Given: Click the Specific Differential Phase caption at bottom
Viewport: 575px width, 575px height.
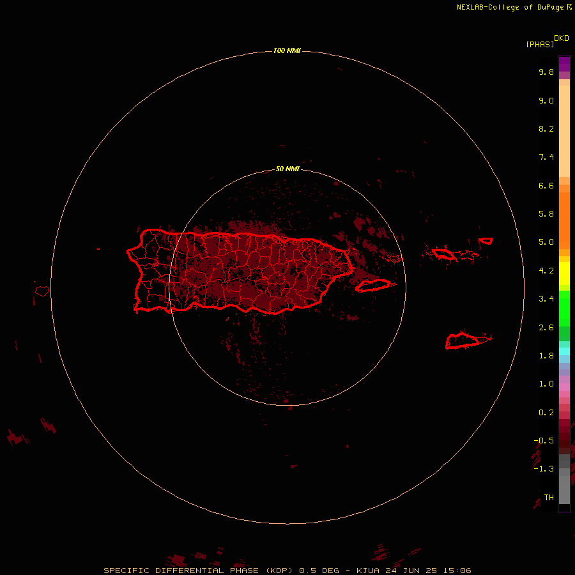Looking at the screenshot, I should tap(287, 571).
